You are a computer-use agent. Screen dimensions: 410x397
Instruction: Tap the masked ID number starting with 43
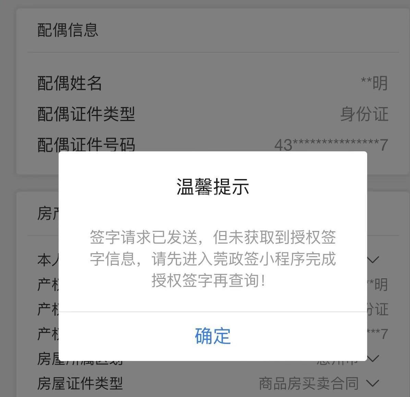(x=331, y=144)
